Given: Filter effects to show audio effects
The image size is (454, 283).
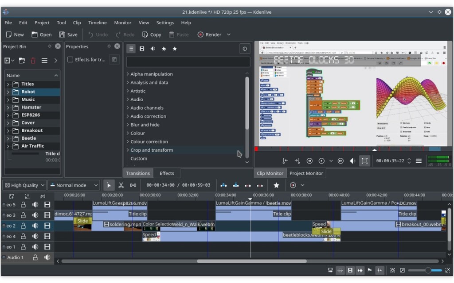Looking at the screenshot, I should click(153, 48).
